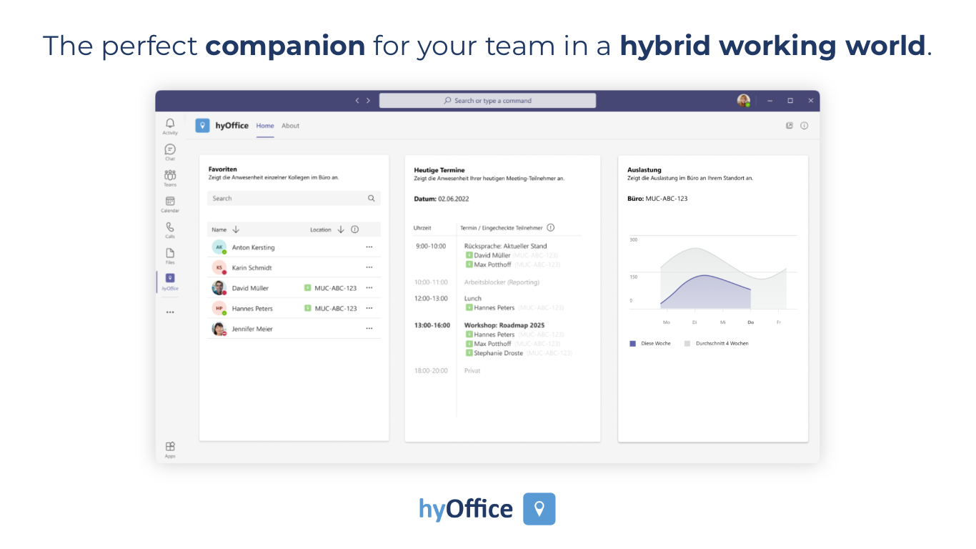The width and height of the screenshot is (976, 549).
Task: Click the Search or type a command box
Action: tap(487, 101)
